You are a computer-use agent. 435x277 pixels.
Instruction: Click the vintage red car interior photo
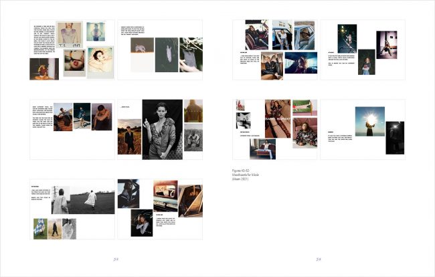[165, 196]
